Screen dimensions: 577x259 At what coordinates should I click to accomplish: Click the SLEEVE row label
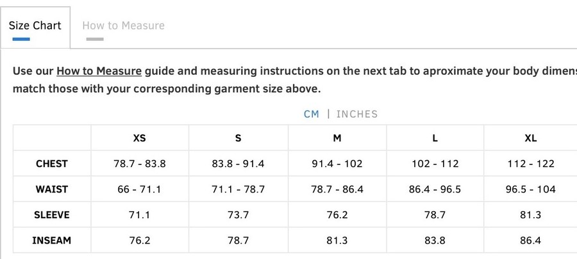[x=52, y=215]
